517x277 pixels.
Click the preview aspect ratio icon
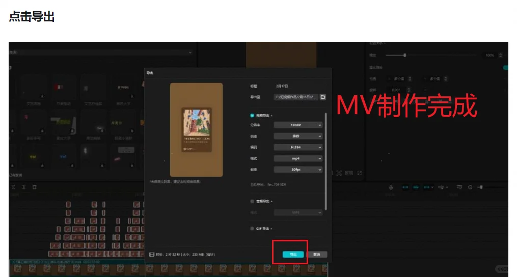[x=349, y=173]
